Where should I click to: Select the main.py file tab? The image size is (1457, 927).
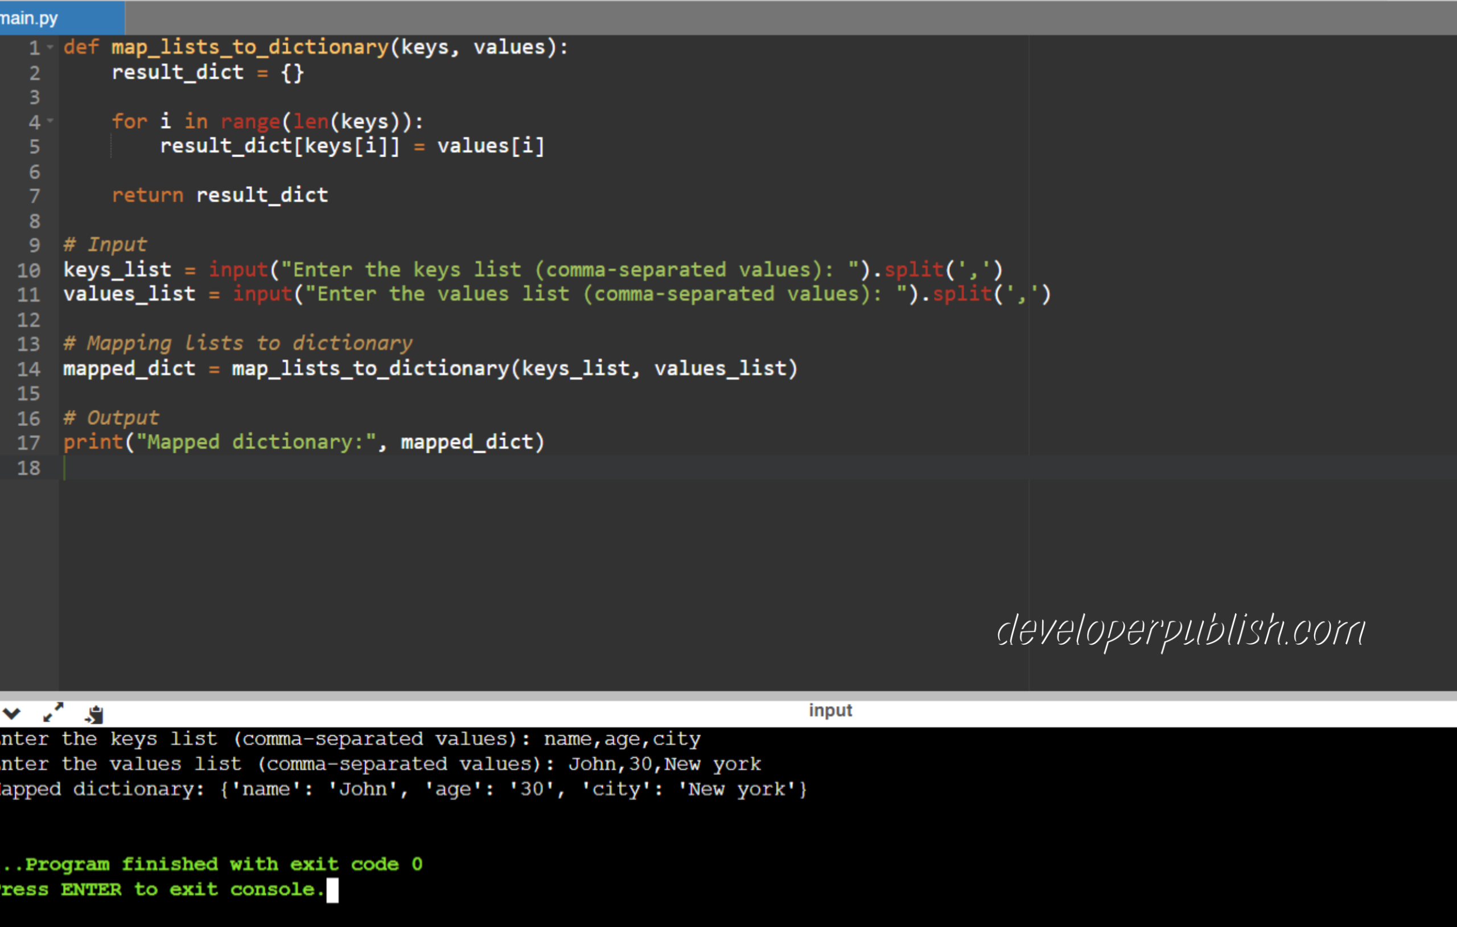tap(30, 18)
